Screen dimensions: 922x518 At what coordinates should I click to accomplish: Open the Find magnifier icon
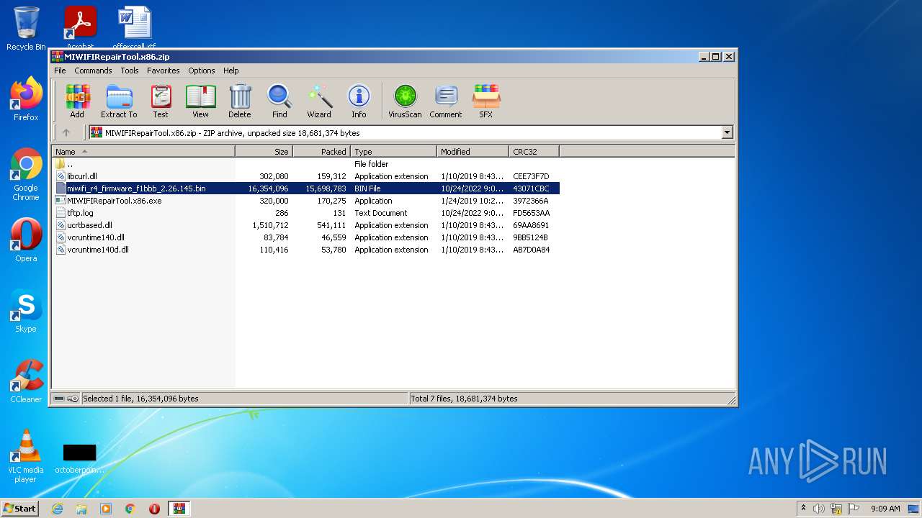tap(279, 101)
